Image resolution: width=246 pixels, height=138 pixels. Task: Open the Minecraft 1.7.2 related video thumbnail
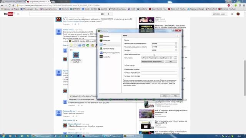(x=146, y=124)
